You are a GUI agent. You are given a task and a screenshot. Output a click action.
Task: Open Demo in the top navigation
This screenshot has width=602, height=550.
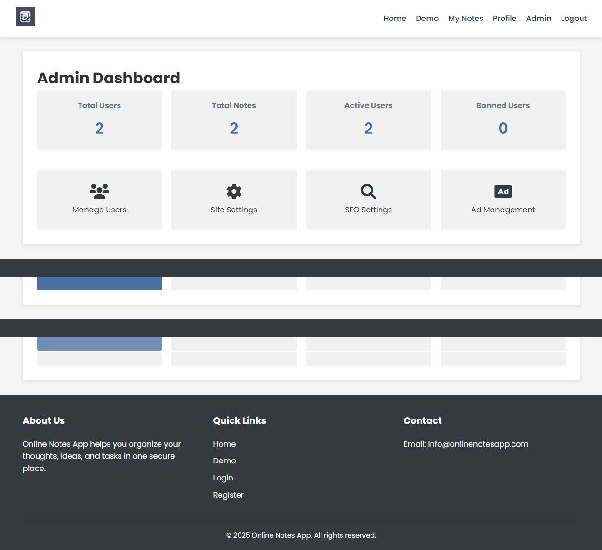[x=427, y=19]
